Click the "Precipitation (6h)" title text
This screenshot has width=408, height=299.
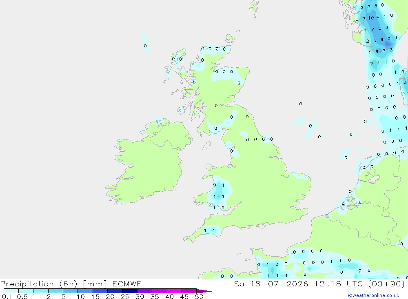39,284
